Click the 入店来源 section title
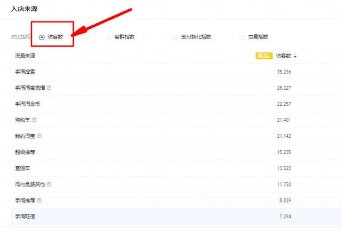This screenshot has width=342, height=233. [x=25, y=9]
